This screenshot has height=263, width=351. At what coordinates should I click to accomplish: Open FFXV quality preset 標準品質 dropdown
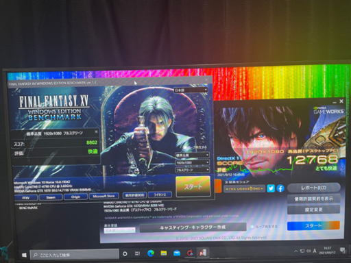(192, 155)
